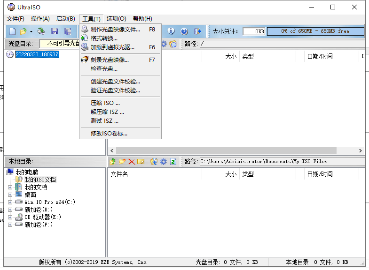Choose 压缩 ISO ... menu entry

click(120, 103)
